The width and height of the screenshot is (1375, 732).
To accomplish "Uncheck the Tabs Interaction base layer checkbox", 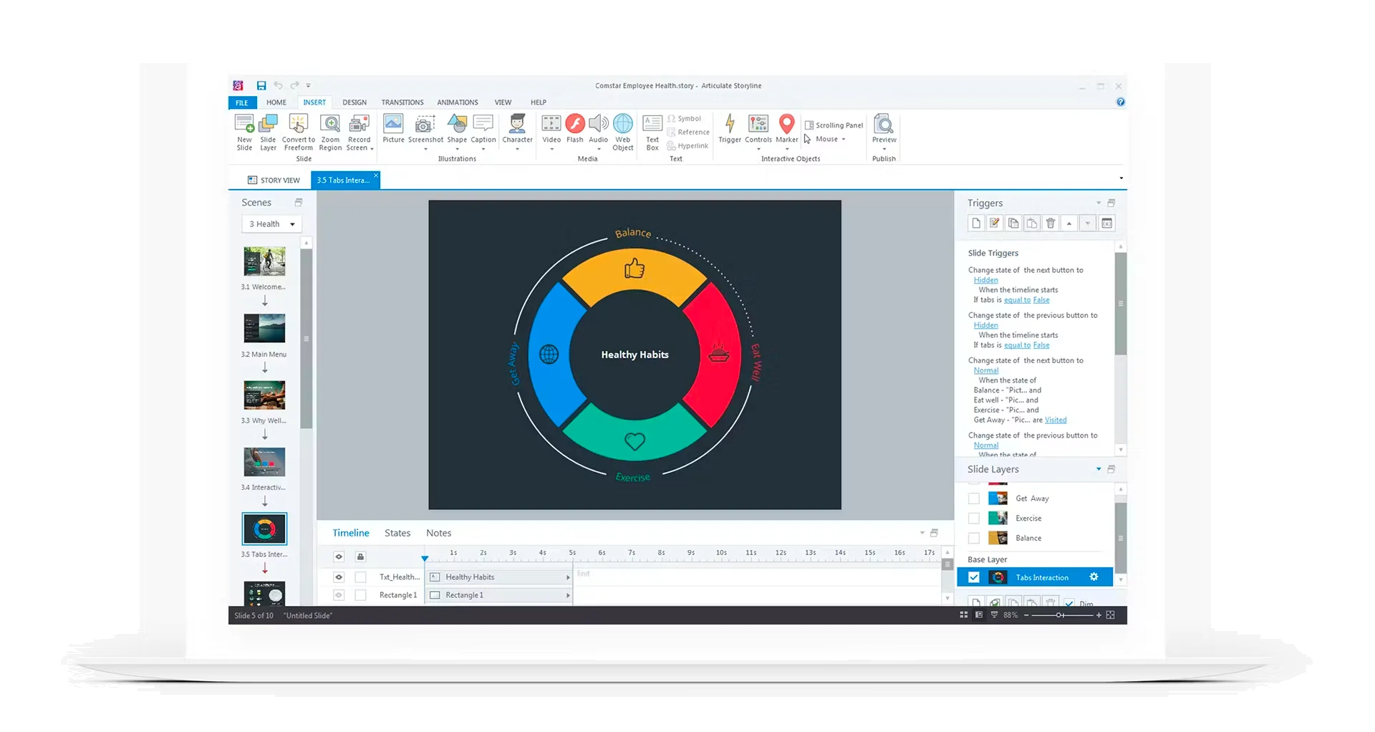I will point(974,577).
